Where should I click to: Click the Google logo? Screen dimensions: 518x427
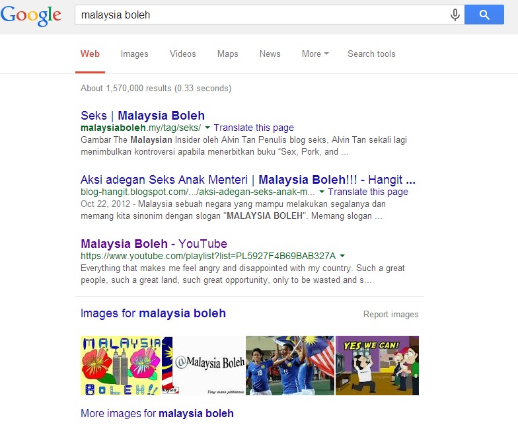pos(30,15)
